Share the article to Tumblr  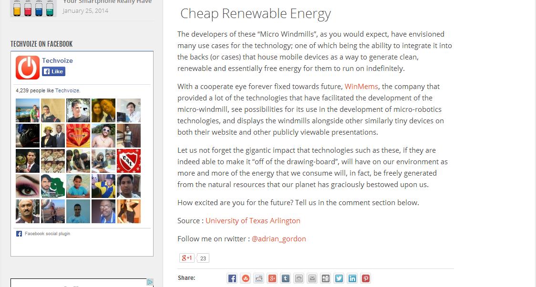tap(286, 278)
